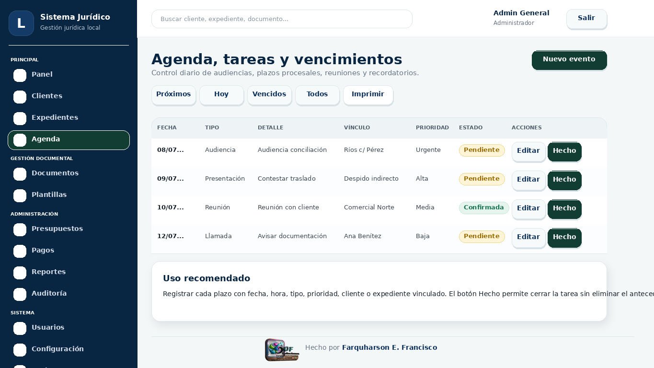The height and width of the screenshot is (368, 654).
Task: Click the Sistema Jurídico "L" logo
Action: coord(21,23)
